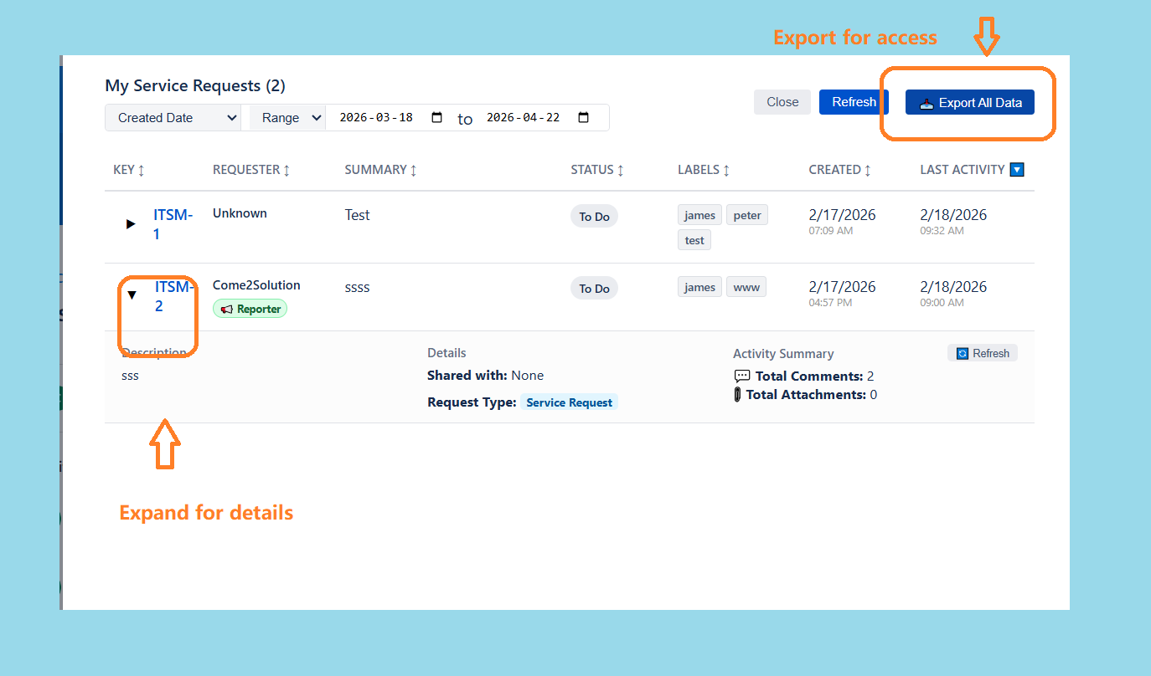Image resolution: width=1151 pixels, height=676 pixels.
Task: Click the LABELS column header text
Action: click(699, 170)
